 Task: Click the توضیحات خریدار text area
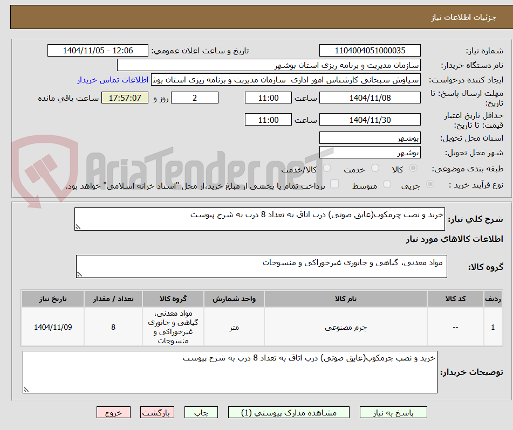pyautogui.click(x=230, y=372)
